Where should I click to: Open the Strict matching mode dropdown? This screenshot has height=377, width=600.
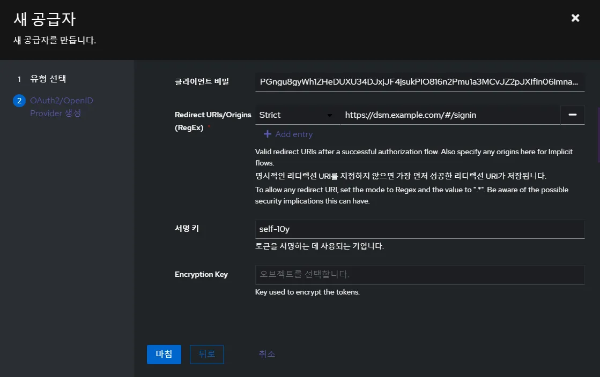[x=295, y=115]
